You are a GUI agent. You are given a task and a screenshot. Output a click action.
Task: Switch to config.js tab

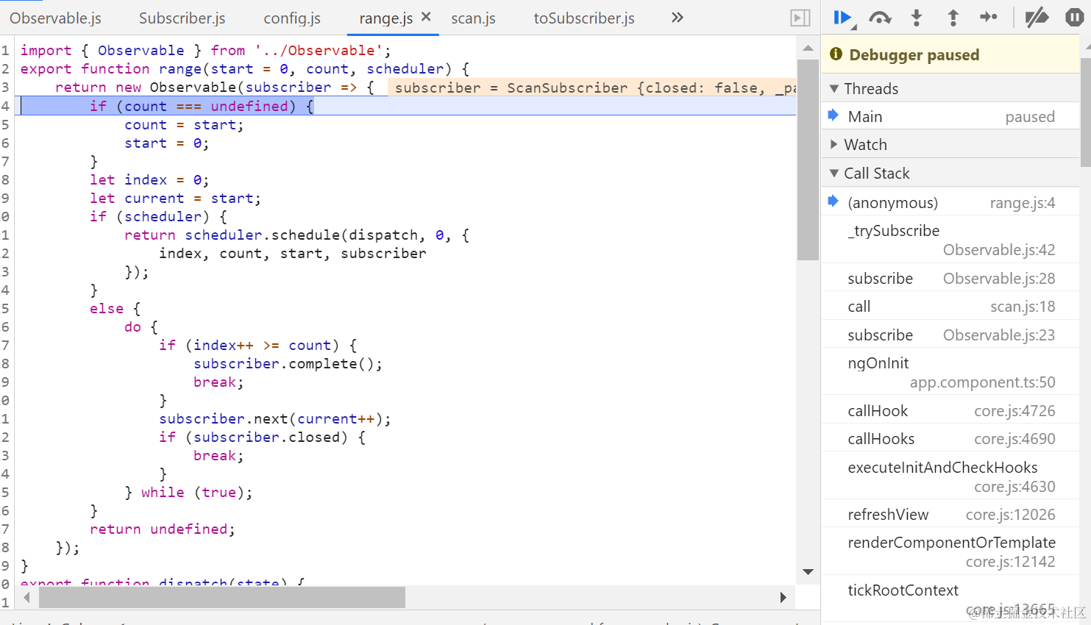point(292,18)
